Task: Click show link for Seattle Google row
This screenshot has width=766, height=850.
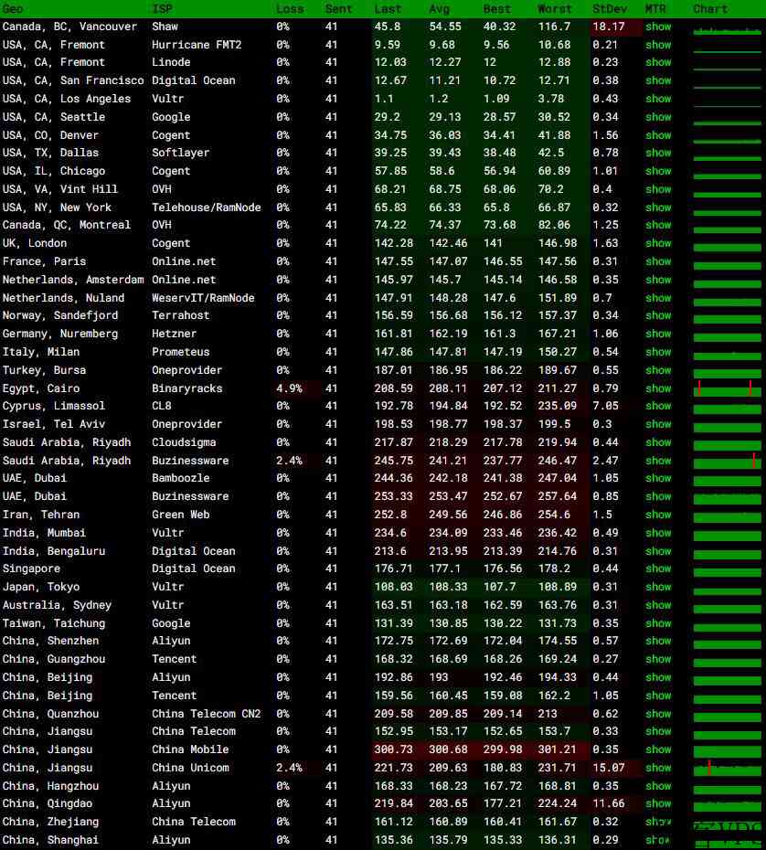Action: (x=658, y=117)
